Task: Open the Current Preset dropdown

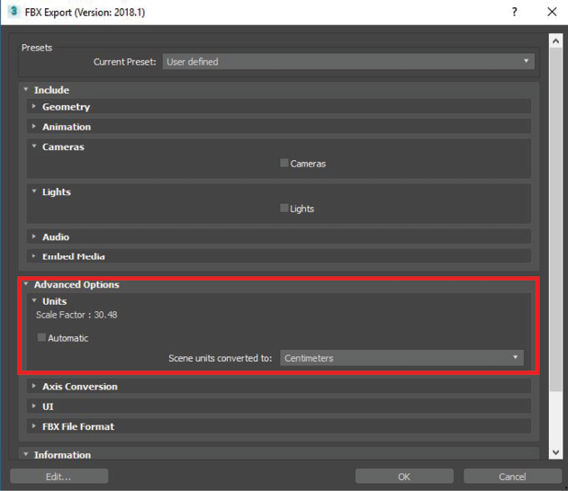Action: [348, 61]
